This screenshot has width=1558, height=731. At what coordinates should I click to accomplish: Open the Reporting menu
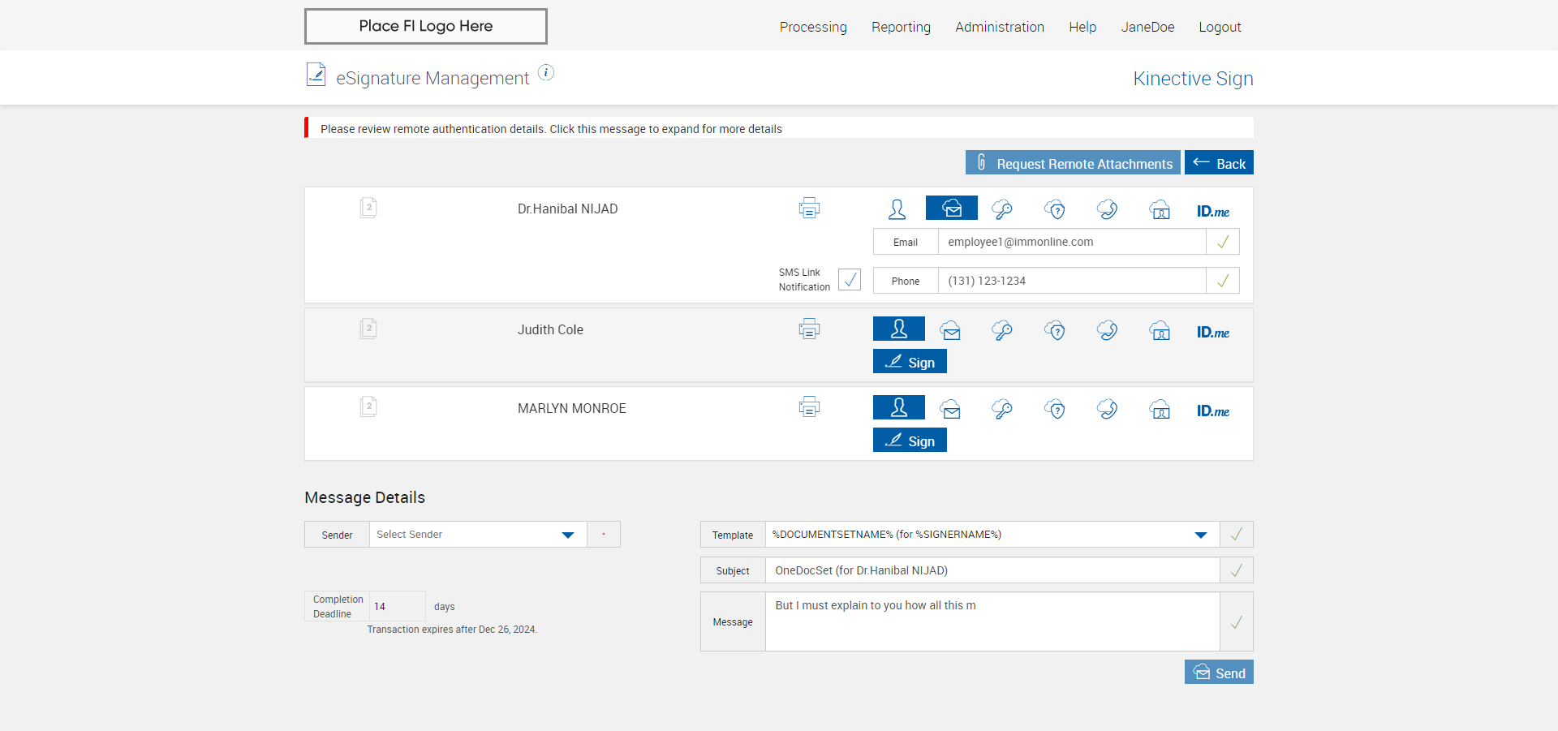pos(901,27)
